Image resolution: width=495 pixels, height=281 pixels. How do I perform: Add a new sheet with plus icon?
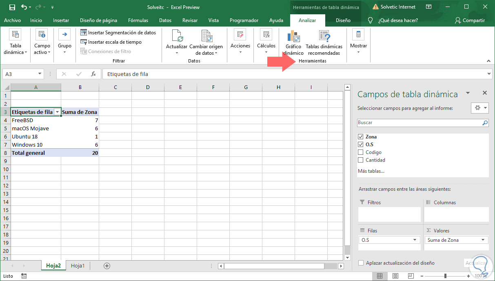[107, 266]
